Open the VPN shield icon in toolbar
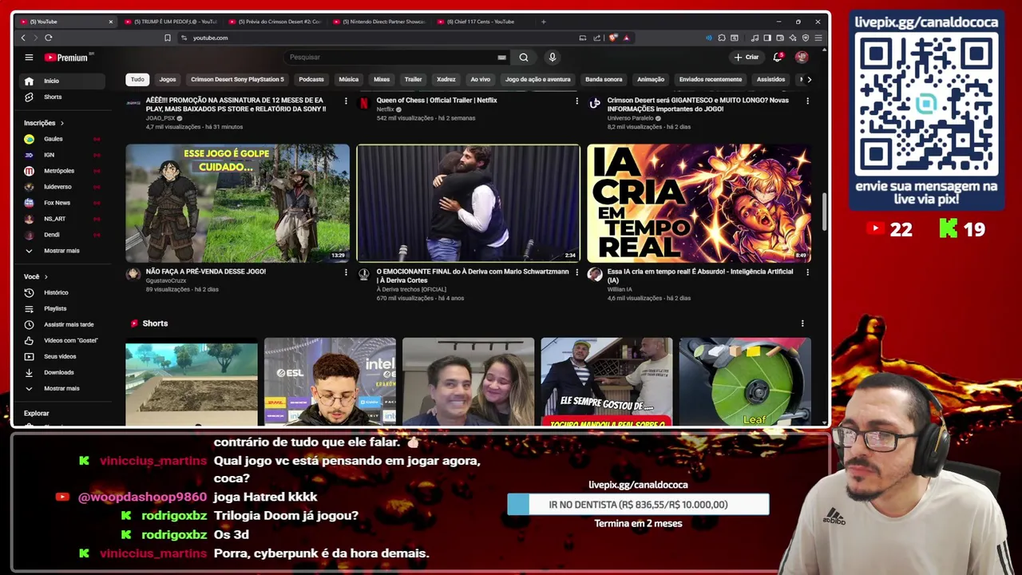1022x575 pixels. (x=806, y=38)
